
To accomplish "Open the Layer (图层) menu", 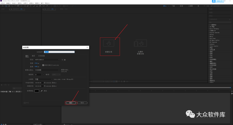I will point(20,3).
